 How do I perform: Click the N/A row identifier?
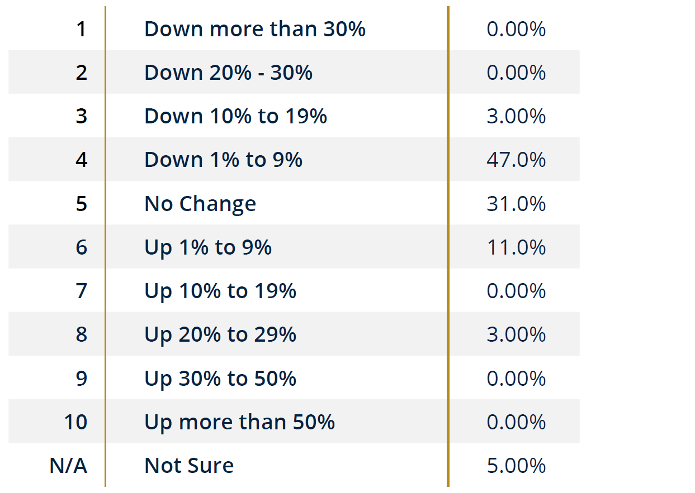click(x=68, y=466)
